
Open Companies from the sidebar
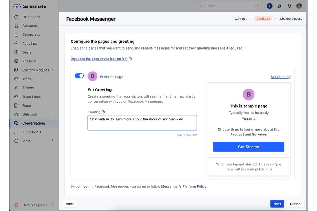click(x=31, y=35)
